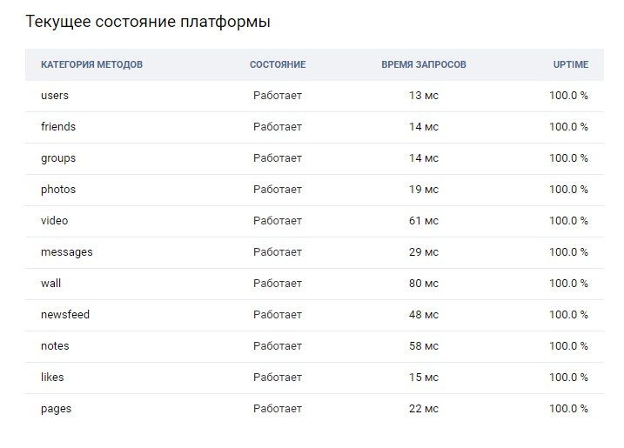This screenshot has width=624, height=448.
Task: Click the 'Категория методов' column header
Action: pyautogui.click(x=91, y=64)
